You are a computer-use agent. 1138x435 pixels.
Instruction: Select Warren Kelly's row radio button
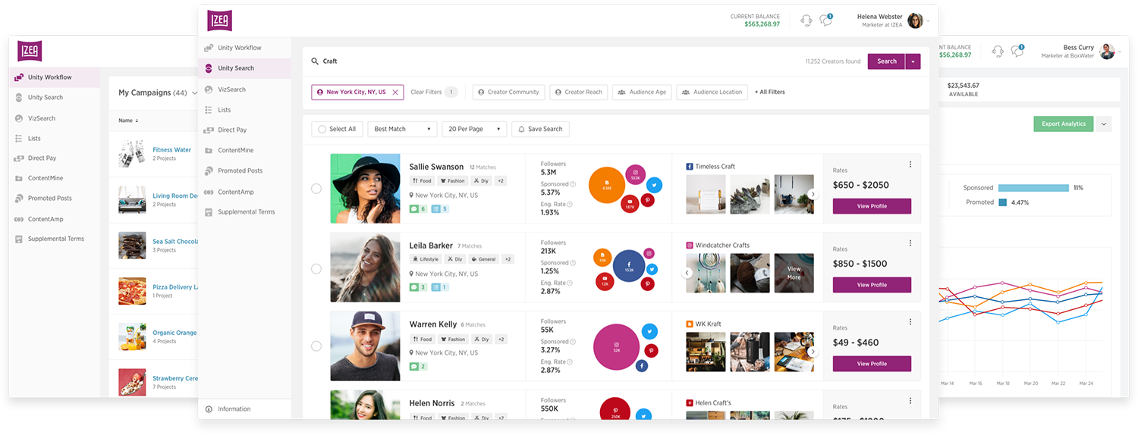click(316, 346)
